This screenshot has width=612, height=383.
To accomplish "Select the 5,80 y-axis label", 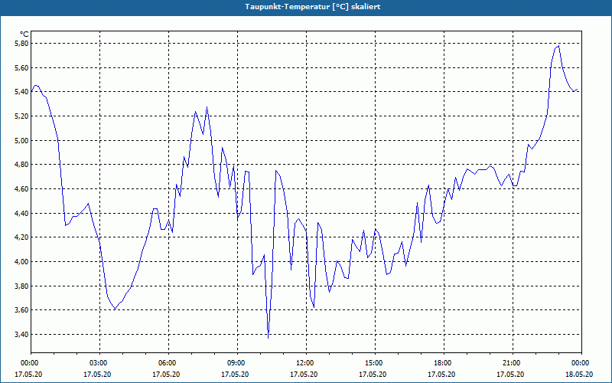I will (x=21, y=44).
